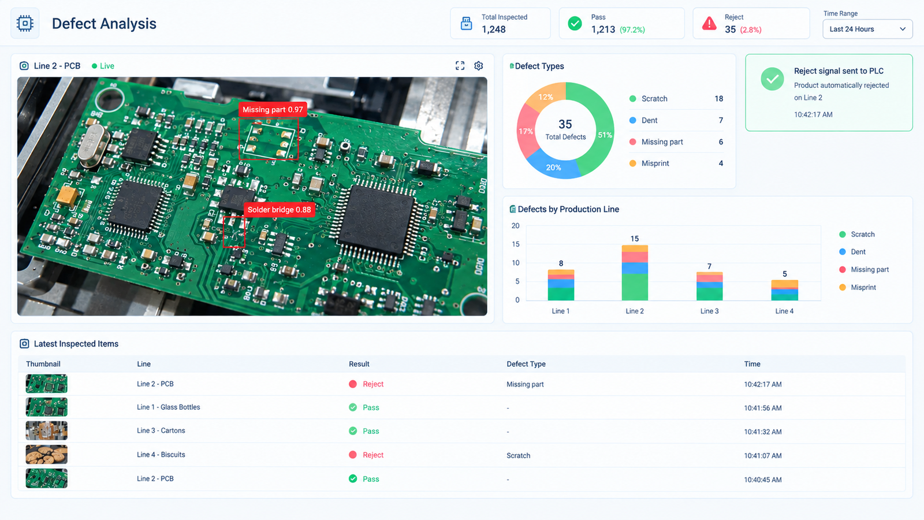
Task: Click the Missing part row in Defect Types list
Action: point(676,142)
